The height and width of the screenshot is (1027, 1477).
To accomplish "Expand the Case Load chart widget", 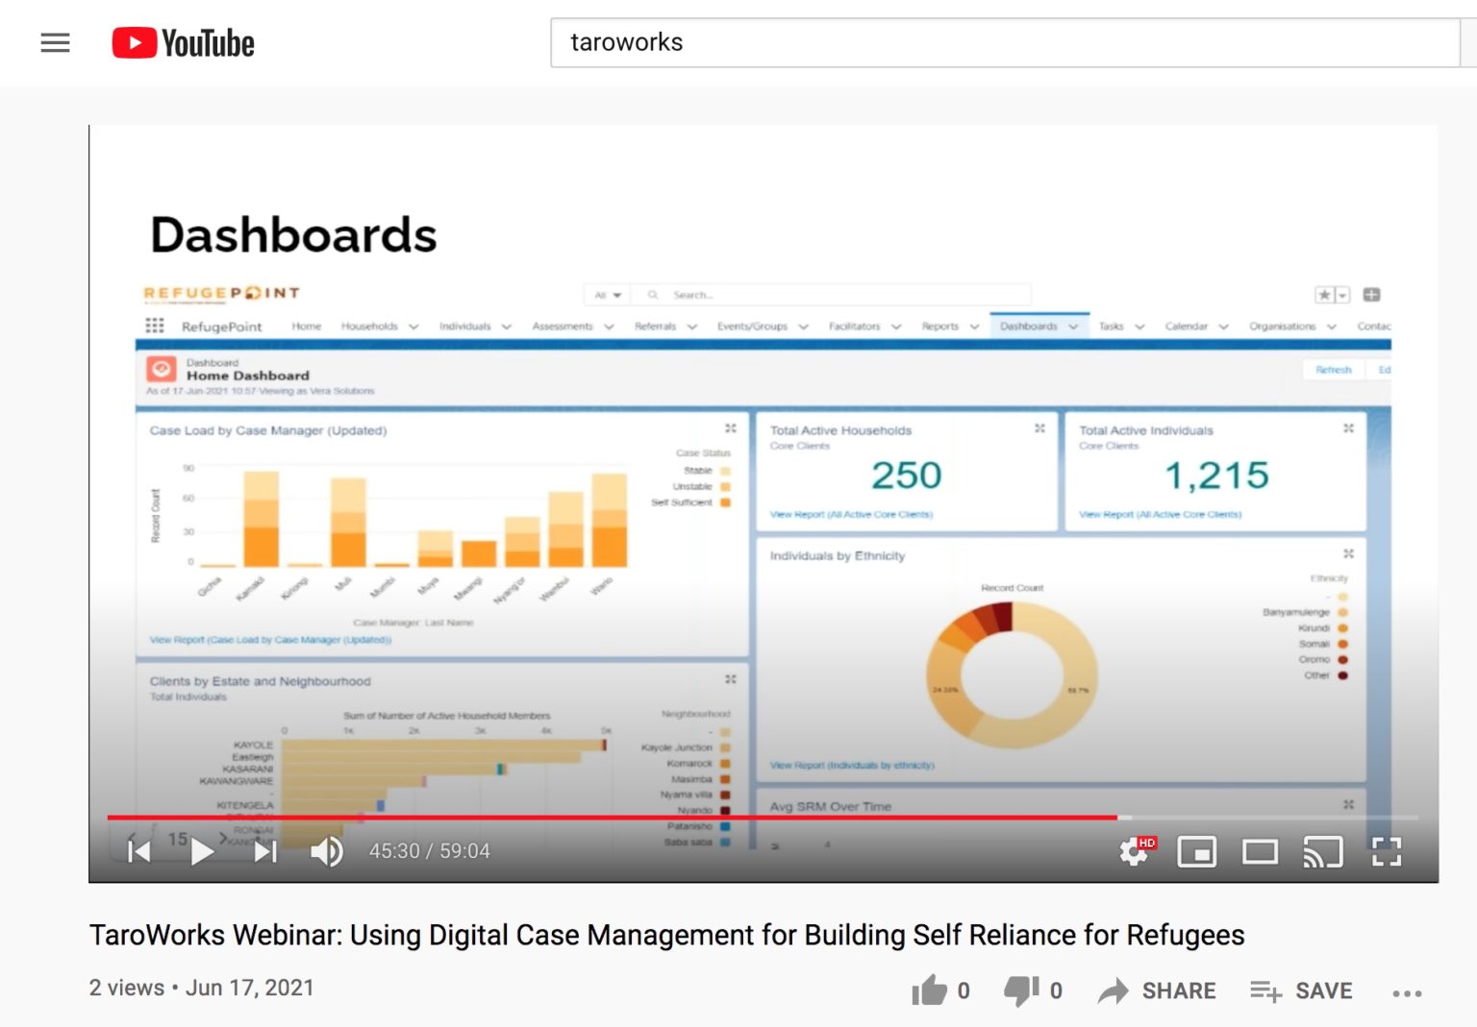I will tap(731, 428).
